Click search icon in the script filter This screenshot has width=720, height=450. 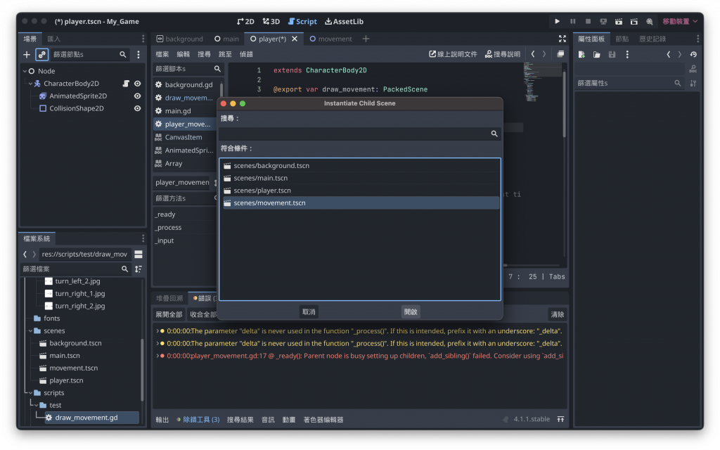point(217,69)
